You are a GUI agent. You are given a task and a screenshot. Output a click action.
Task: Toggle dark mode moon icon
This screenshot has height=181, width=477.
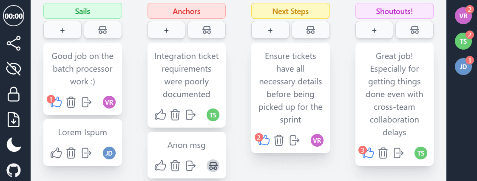pyautogui.click(x=14, y=145)
